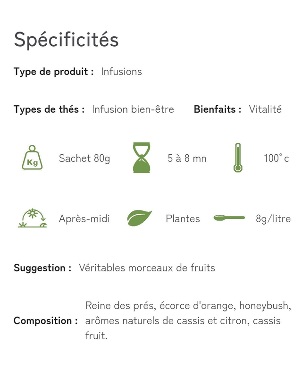Click the 'Reine des prés' composition line
The height and width of the screenshot is (377, 302).
click(x=188, y=306)
